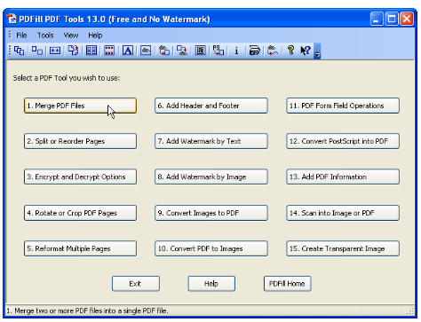The image size is (421, 322).
Task: Choose 13. Add PDF Information
Action: click(x=343, y=177)
